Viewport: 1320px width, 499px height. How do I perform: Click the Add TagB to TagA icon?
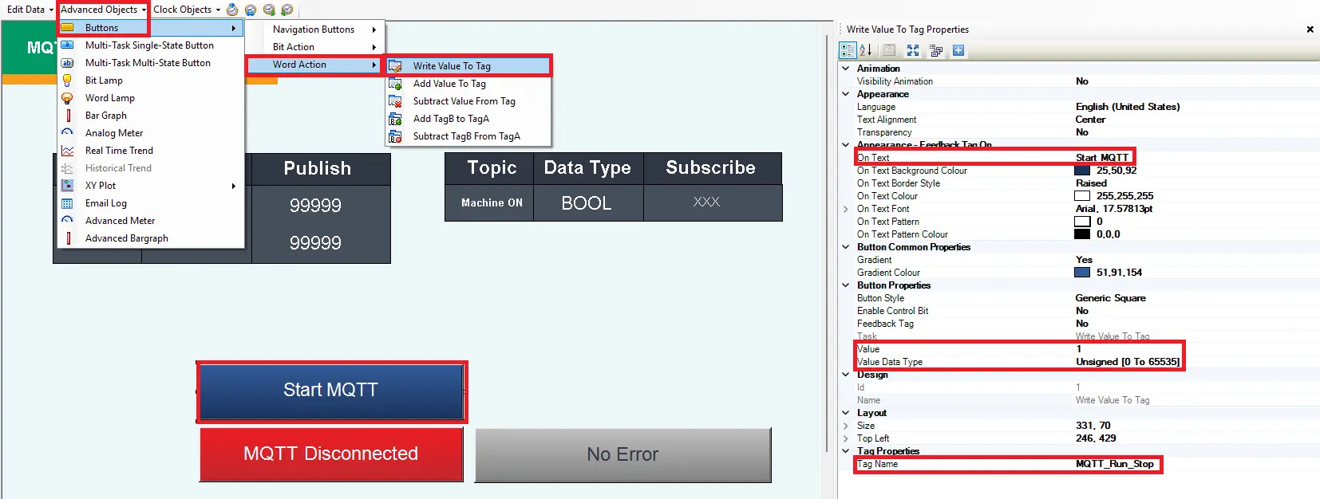coord(395,119)
